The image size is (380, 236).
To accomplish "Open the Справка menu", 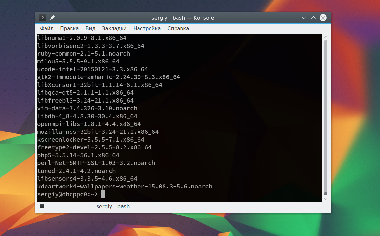I will (x=178, y=28).
